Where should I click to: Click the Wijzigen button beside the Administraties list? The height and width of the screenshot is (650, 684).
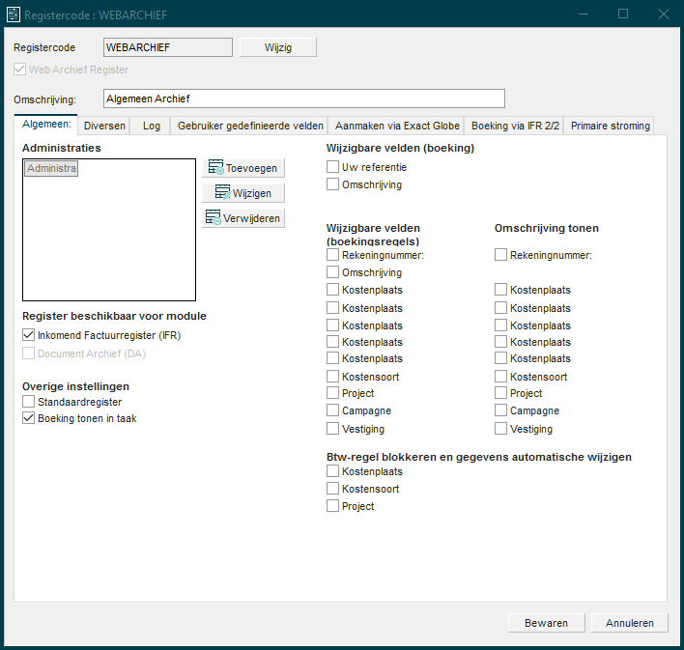243,193
